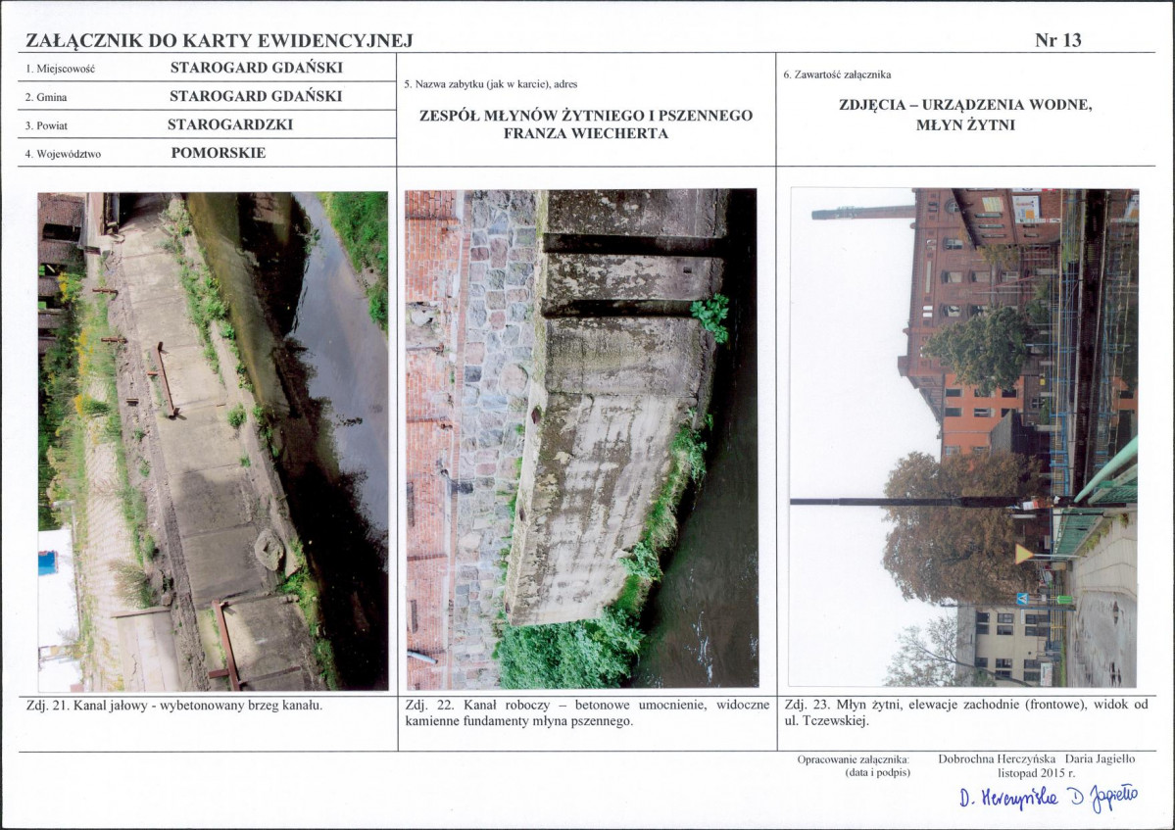Select the Województwo value 'POMORSKIE'
Image resolution: width=1175 pixels, height=830 pixels.
[219, 153]
